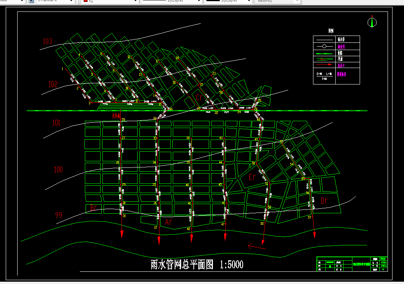Click the contour elevation label 100

(x=58, y=169)
